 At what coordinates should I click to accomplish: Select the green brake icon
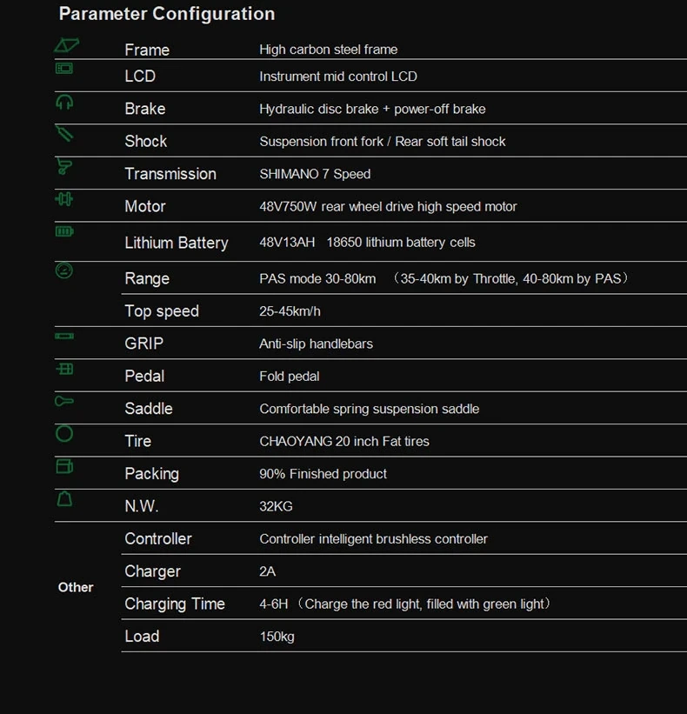(64, 103)
